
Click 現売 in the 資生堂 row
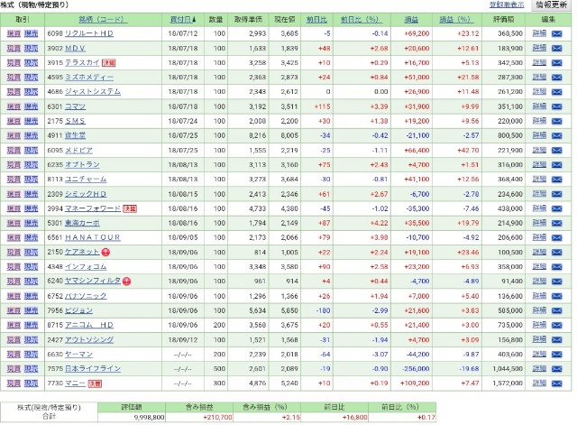(31, 135)
